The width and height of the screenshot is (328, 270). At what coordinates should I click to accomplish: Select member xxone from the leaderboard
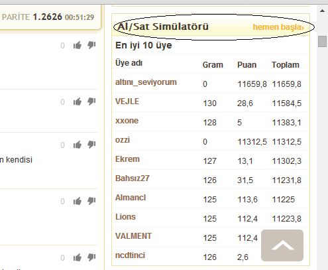point(127,121)
